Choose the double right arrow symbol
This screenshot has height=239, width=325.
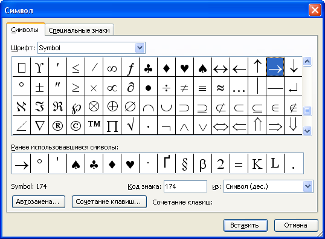click(275, 125)
